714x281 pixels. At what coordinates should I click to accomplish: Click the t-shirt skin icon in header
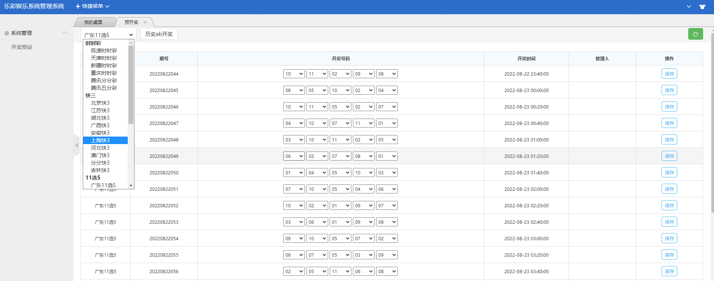[x=702, y=6]
